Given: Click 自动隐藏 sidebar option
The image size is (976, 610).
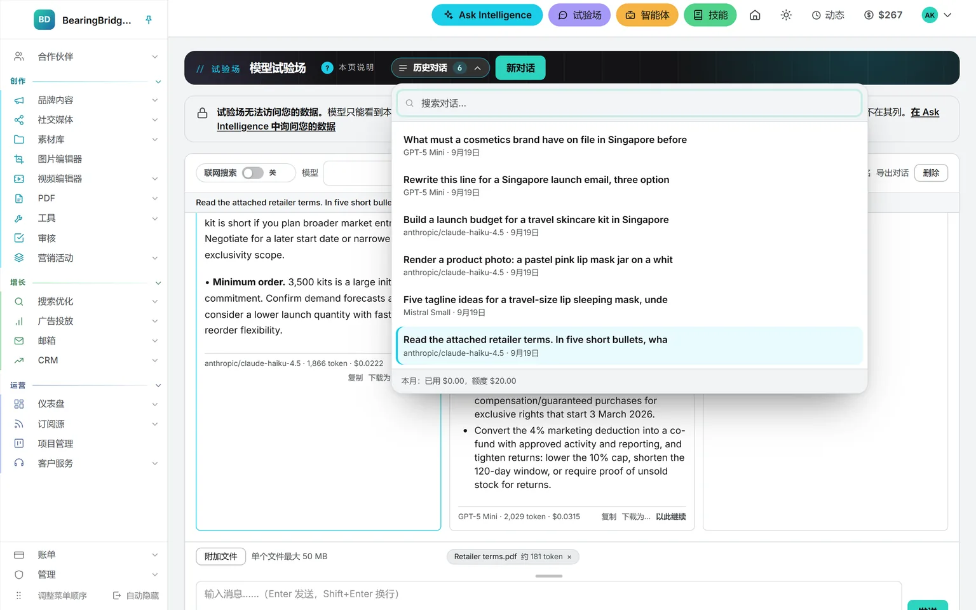Looking at the screenshot, I should 136,595.
